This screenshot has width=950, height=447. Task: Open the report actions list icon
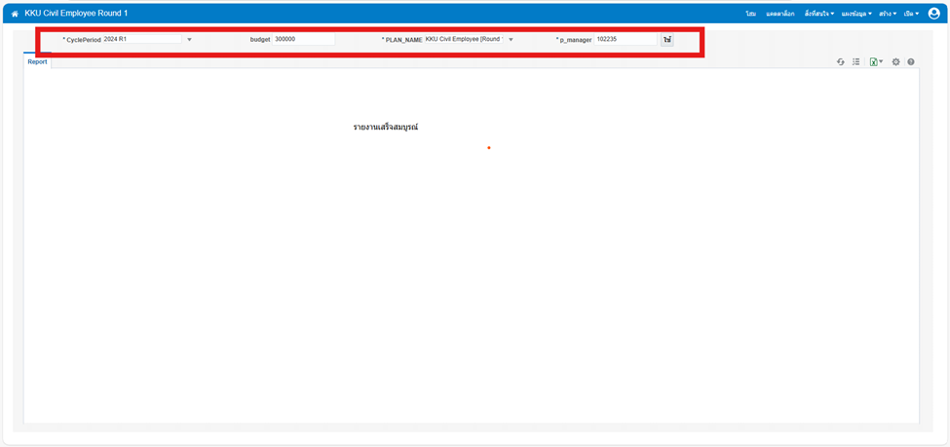[856, 62]
